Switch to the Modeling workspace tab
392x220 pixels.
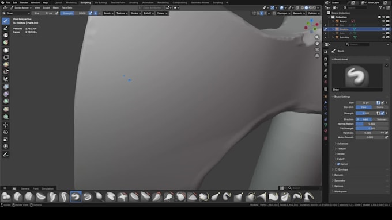[71, 2]
